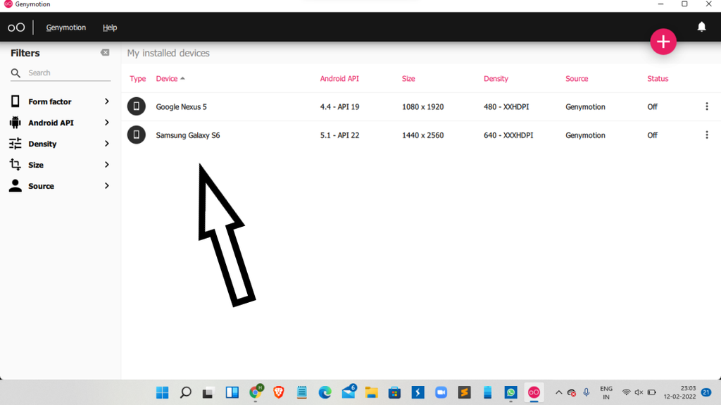Expand the Source filter
This screenshot has height=405, width=721.
tap(107, 186)
